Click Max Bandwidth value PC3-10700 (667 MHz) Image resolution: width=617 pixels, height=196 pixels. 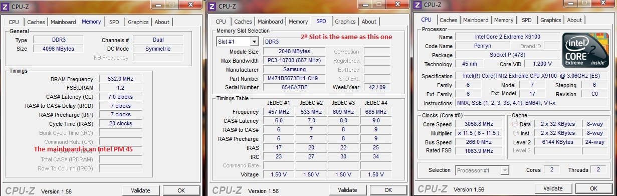294,61
